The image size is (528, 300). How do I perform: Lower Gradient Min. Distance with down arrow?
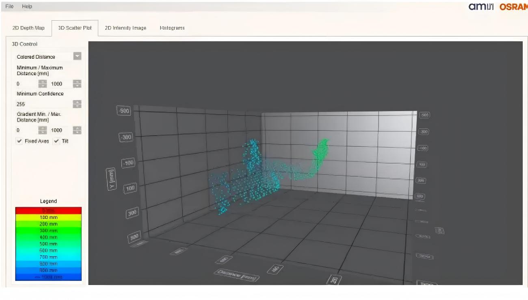[x=42, y=132]
